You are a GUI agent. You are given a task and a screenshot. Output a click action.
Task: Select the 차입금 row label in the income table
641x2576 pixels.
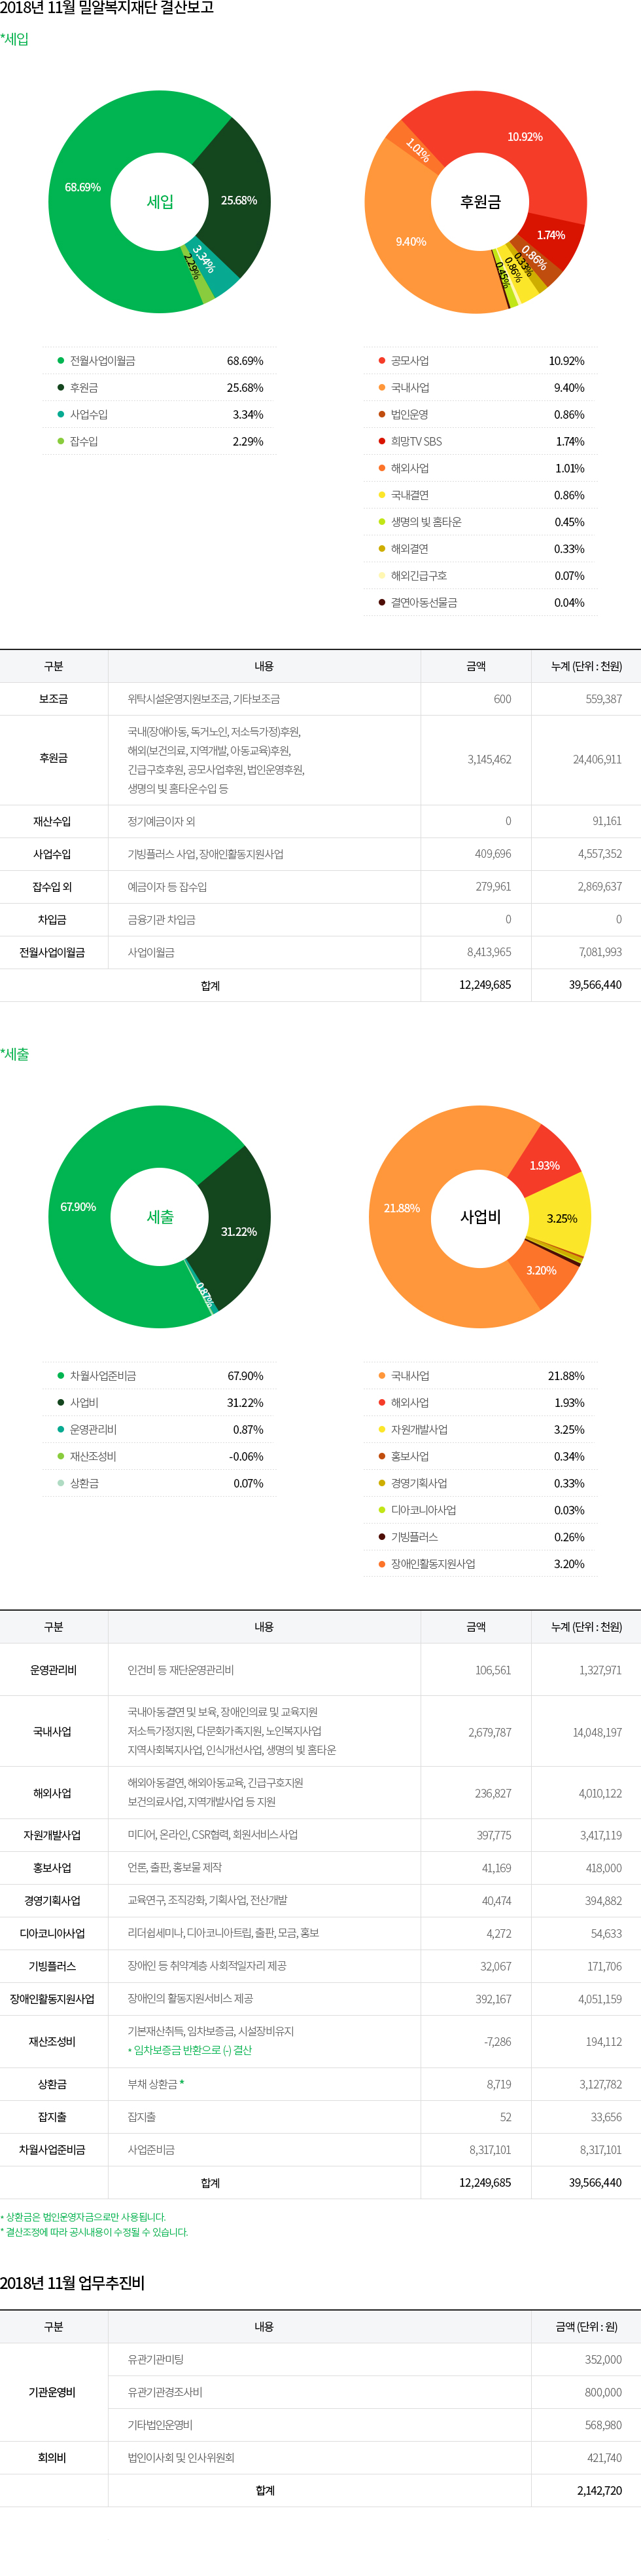(x=53, y=920)
